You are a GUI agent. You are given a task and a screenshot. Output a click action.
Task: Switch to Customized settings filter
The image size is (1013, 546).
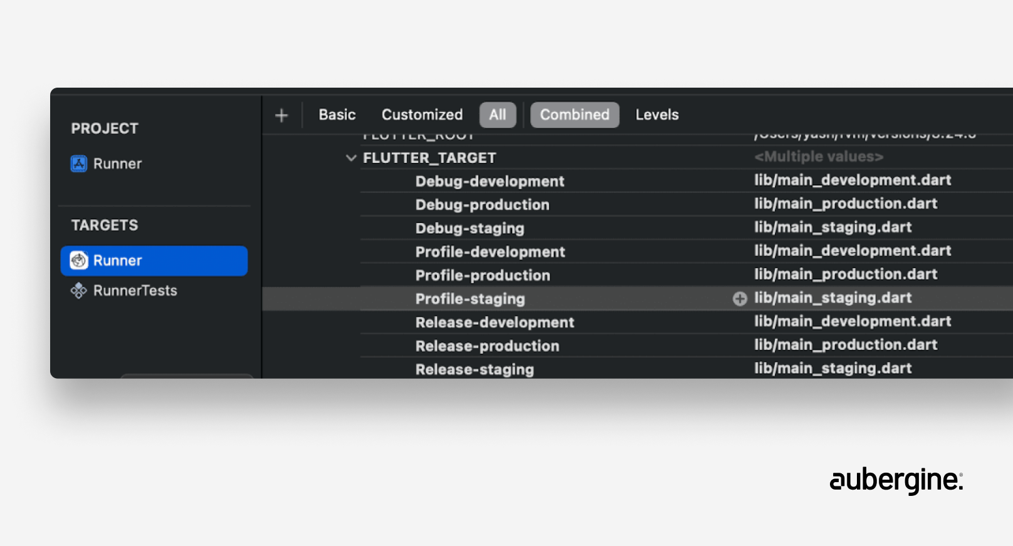(x=422, y=115)
